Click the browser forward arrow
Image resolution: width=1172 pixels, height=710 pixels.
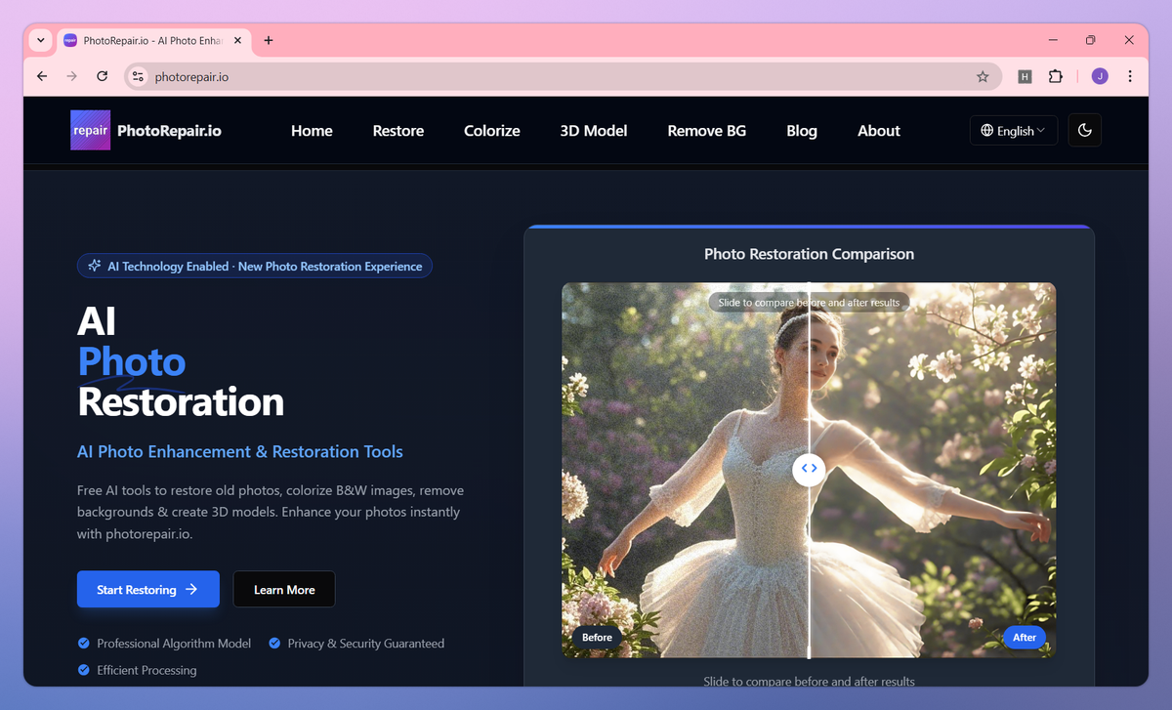71,76
